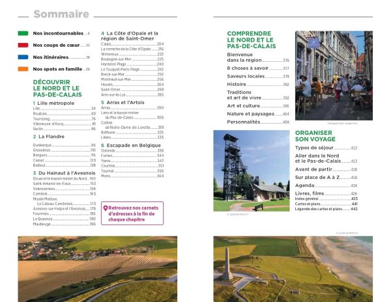This screenshot has width=391, height=302.
Task: Click the Sur place de A à Z entry
Action: 326,177
